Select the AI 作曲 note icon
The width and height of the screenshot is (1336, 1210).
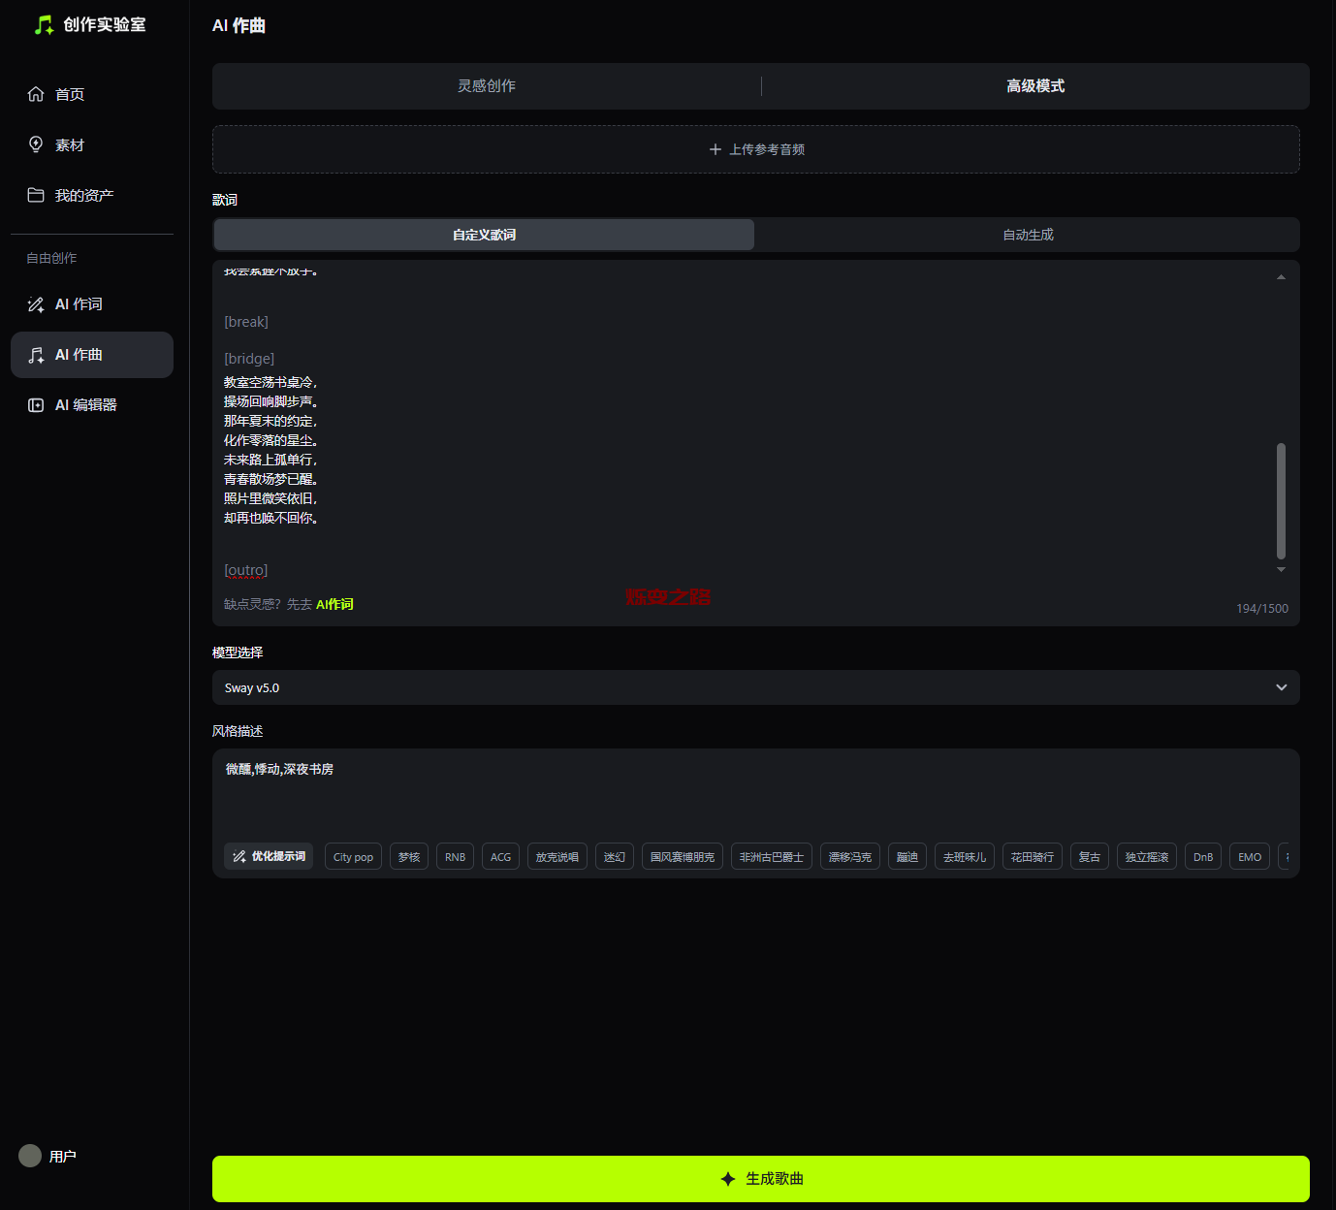[x=36, y=355]
